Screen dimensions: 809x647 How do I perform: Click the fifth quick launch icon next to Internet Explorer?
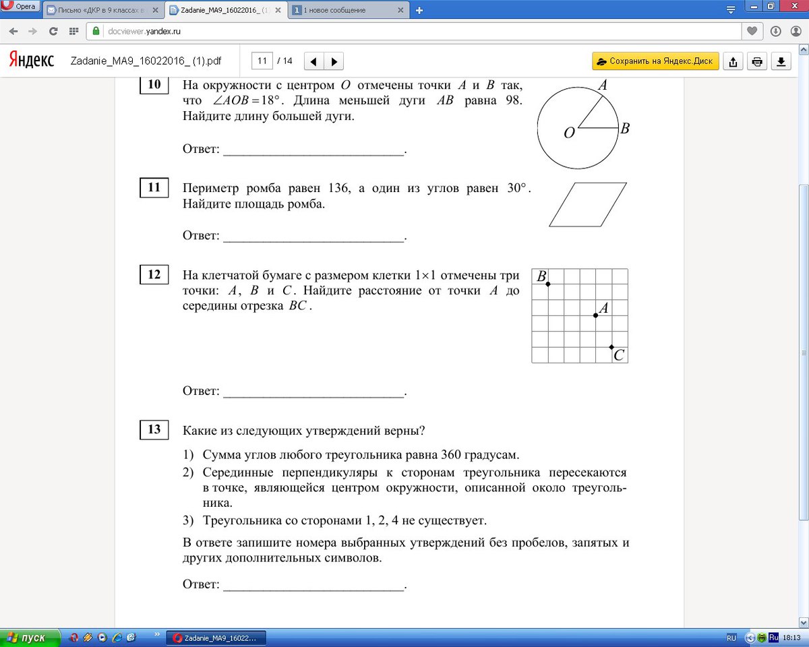[131, 638]
